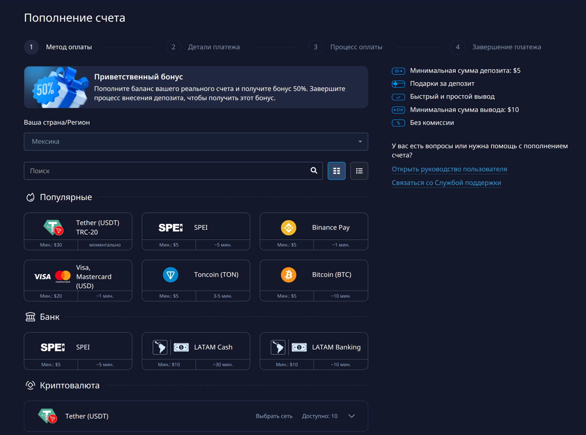Click the search magnifier icon
This screenshot has width=586, height=435.
[x=314, y=171]
